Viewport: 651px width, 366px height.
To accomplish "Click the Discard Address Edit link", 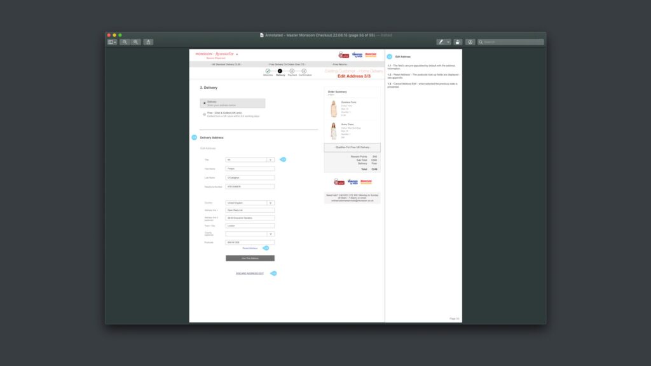I will (x=250, y=273).
